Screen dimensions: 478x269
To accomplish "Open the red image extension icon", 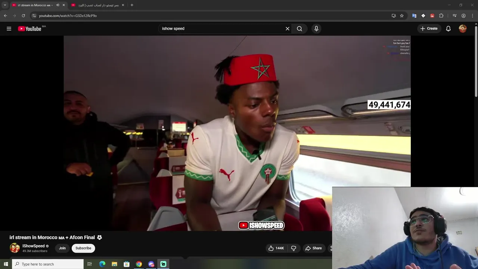I will [432, 16].
